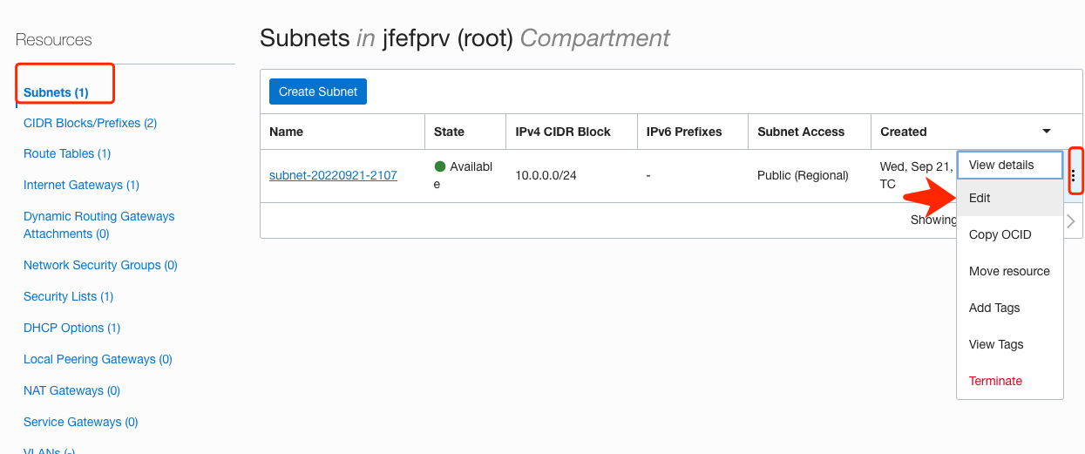Select Edit from the context menu
Viewport: 1085px width, 454px height.
pos(980,198)
